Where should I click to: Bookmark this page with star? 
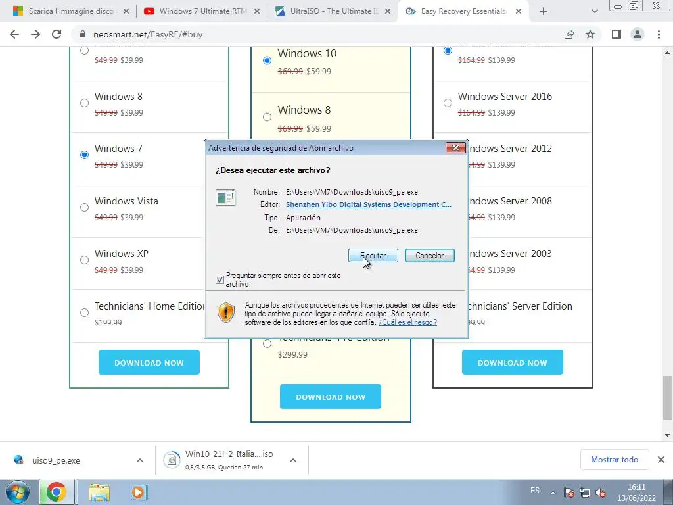590,34
